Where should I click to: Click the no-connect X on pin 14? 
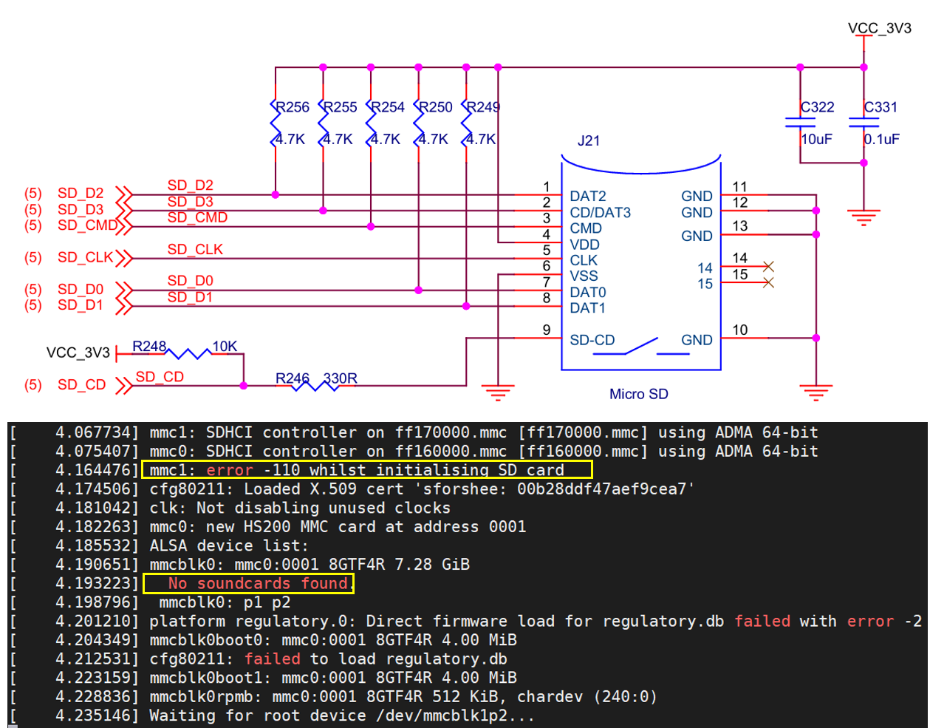768,266
